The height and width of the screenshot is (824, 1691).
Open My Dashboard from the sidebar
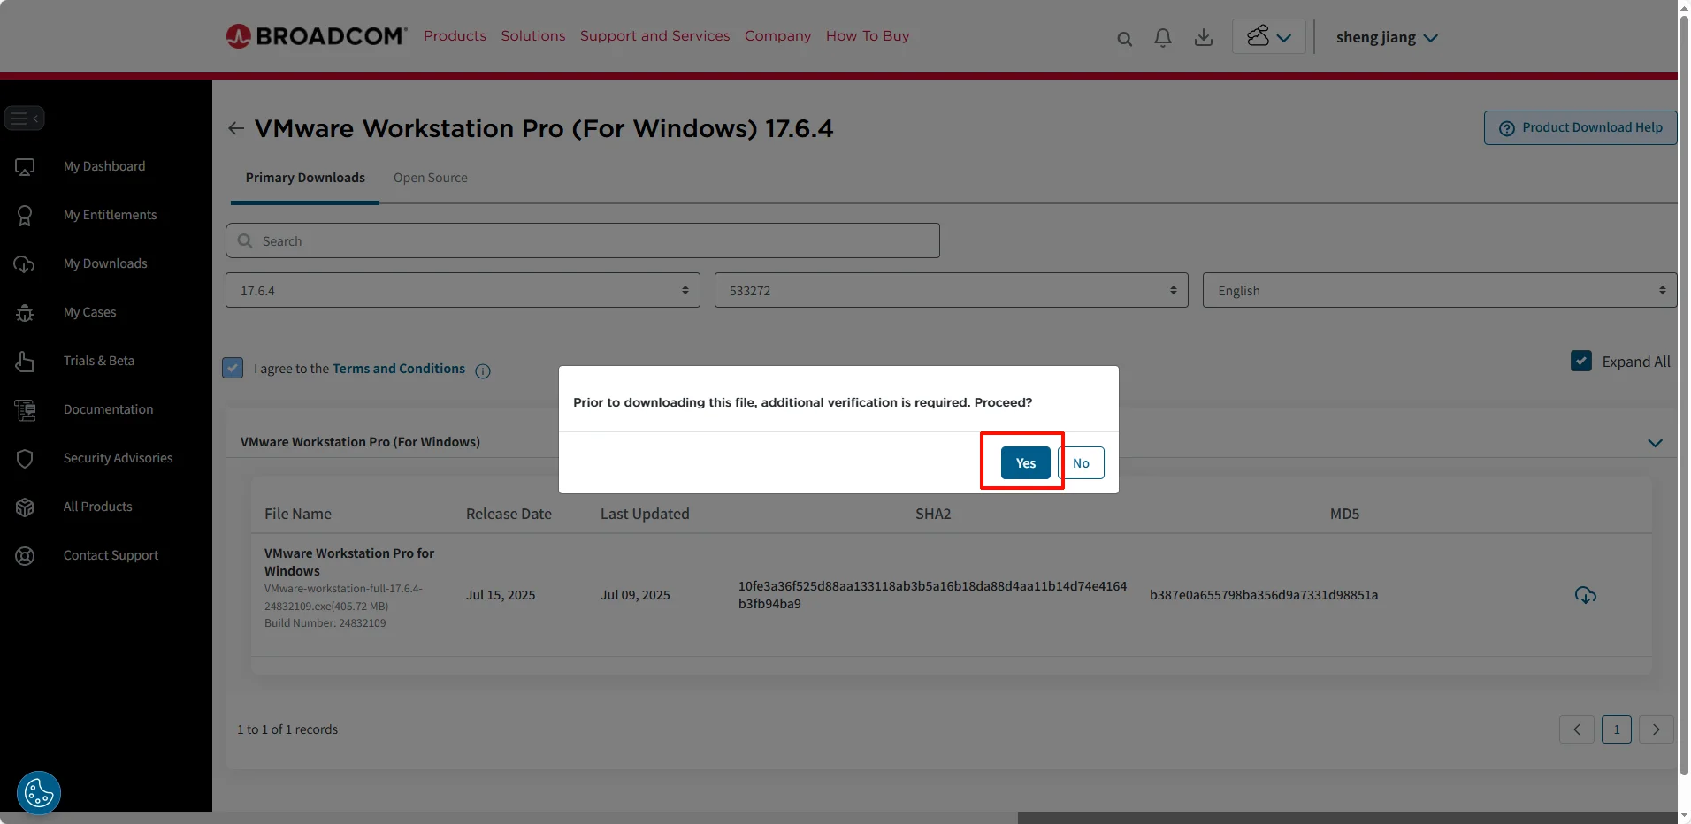[x=103, y=165]
